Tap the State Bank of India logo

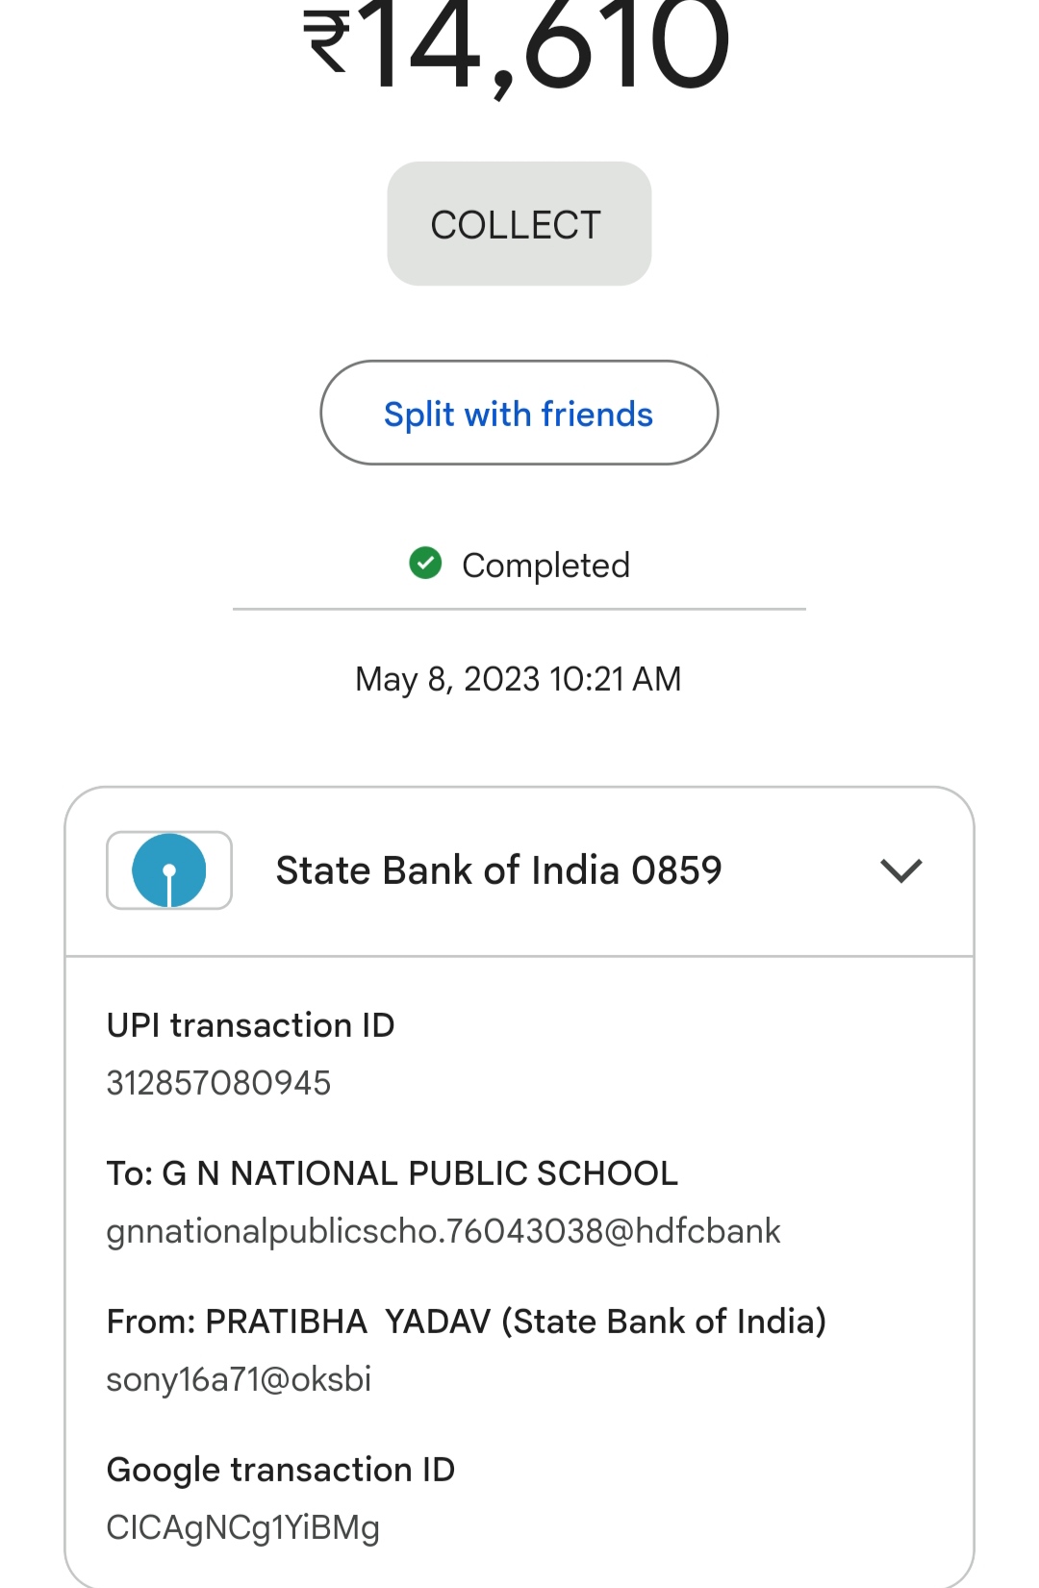pyautogui.click(x=169, y=870)
